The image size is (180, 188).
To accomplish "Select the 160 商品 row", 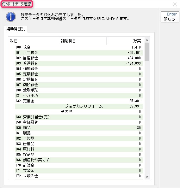I will [79, 128].
